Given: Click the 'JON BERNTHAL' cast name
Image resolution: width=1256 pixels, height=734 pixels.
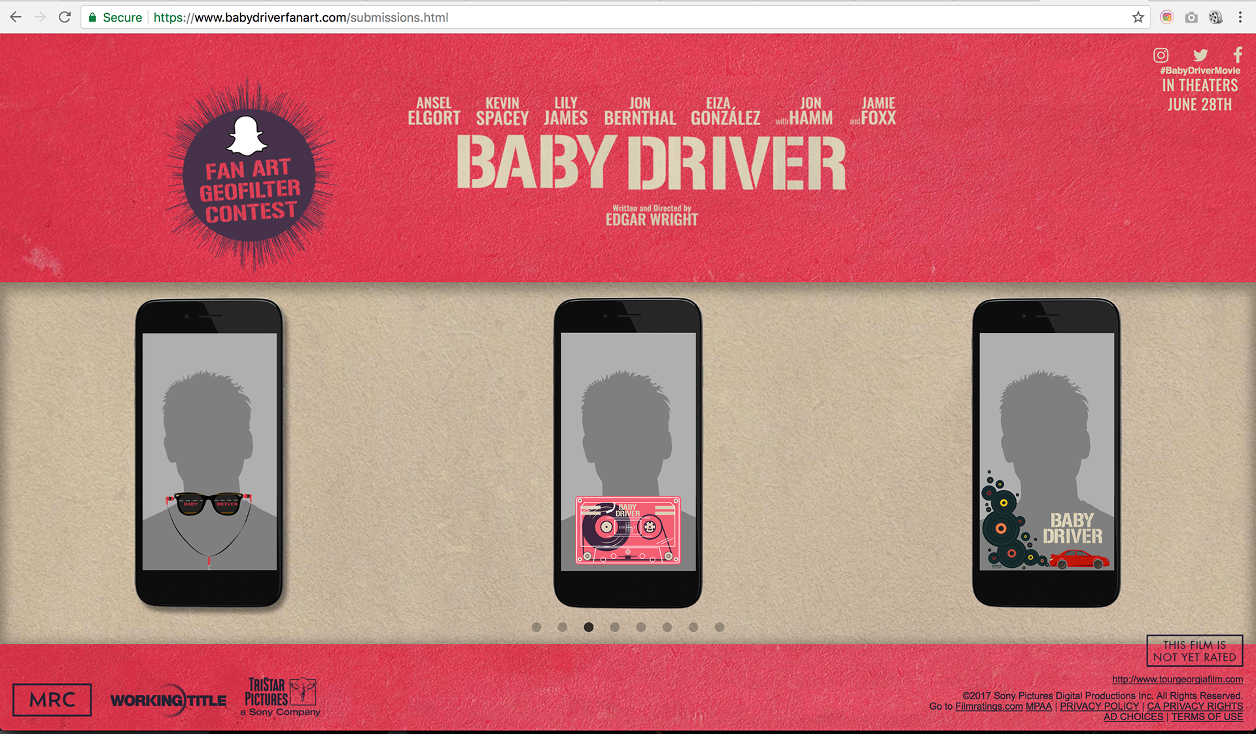Looking at the screenshot, I should tap(640, 111).
